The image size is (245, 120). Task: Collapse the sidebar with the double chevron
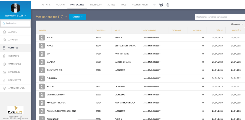click(27, 4)
